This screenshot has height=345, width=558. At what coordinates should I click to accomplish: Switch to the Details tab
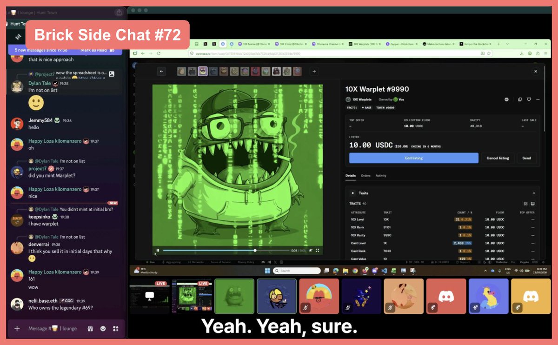point(351,176)
